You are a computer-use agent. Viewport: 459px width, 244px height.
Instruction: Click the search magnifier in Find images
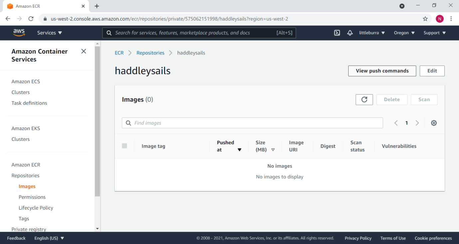pyautogui.click(x=128, y=123)
